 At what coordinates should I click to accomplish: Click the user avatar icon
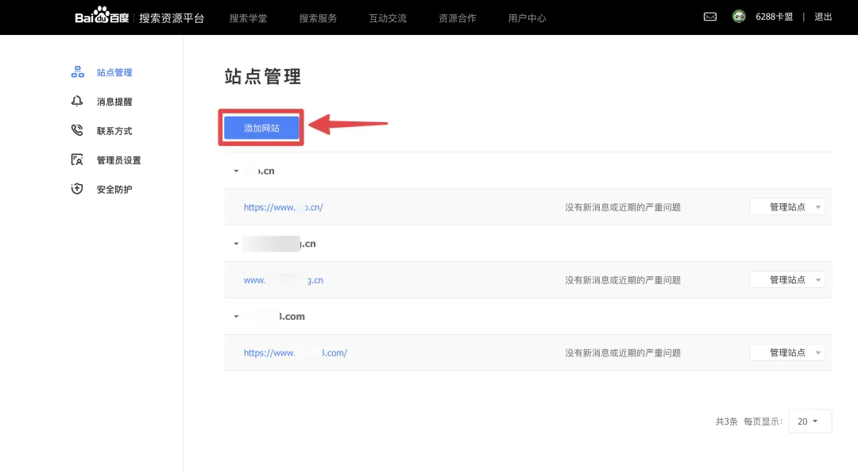[739, 17]
